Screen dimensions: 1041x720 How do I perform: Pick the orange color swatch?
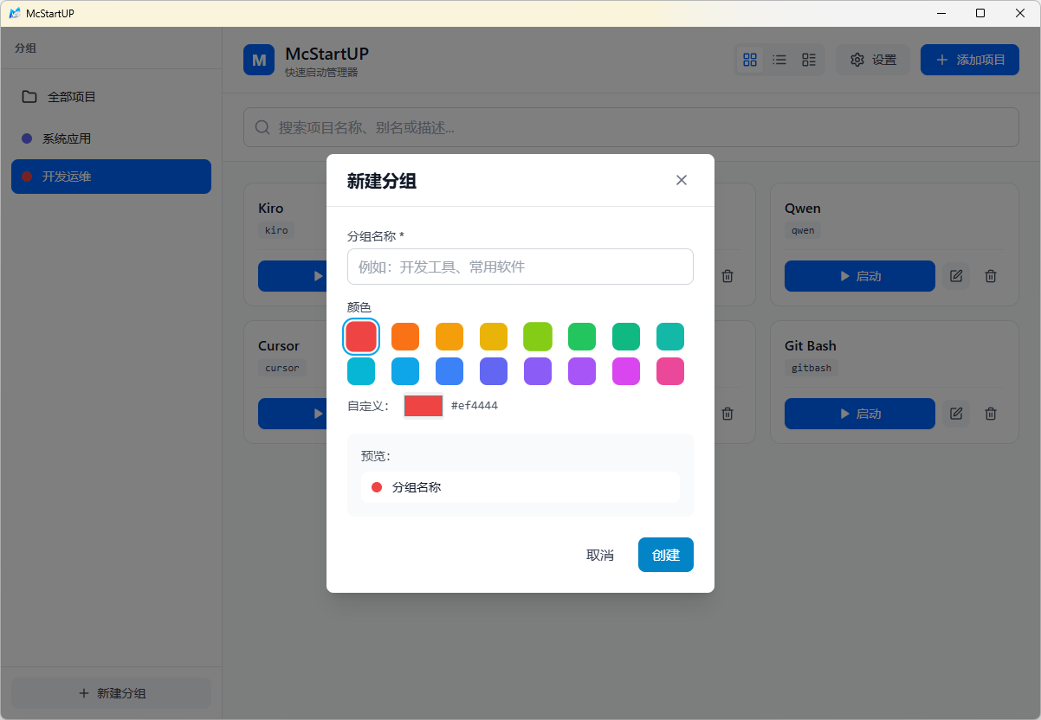[x=405, y=337]
